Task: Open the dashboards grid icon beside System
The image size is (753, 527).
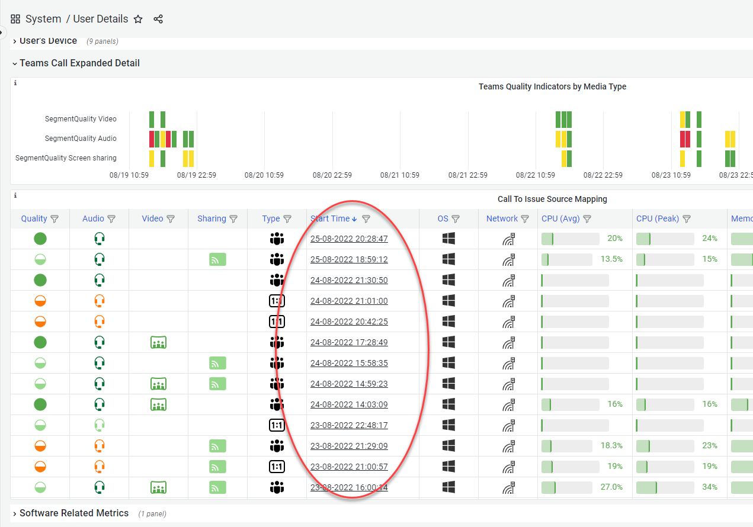Action: (15, 19)
